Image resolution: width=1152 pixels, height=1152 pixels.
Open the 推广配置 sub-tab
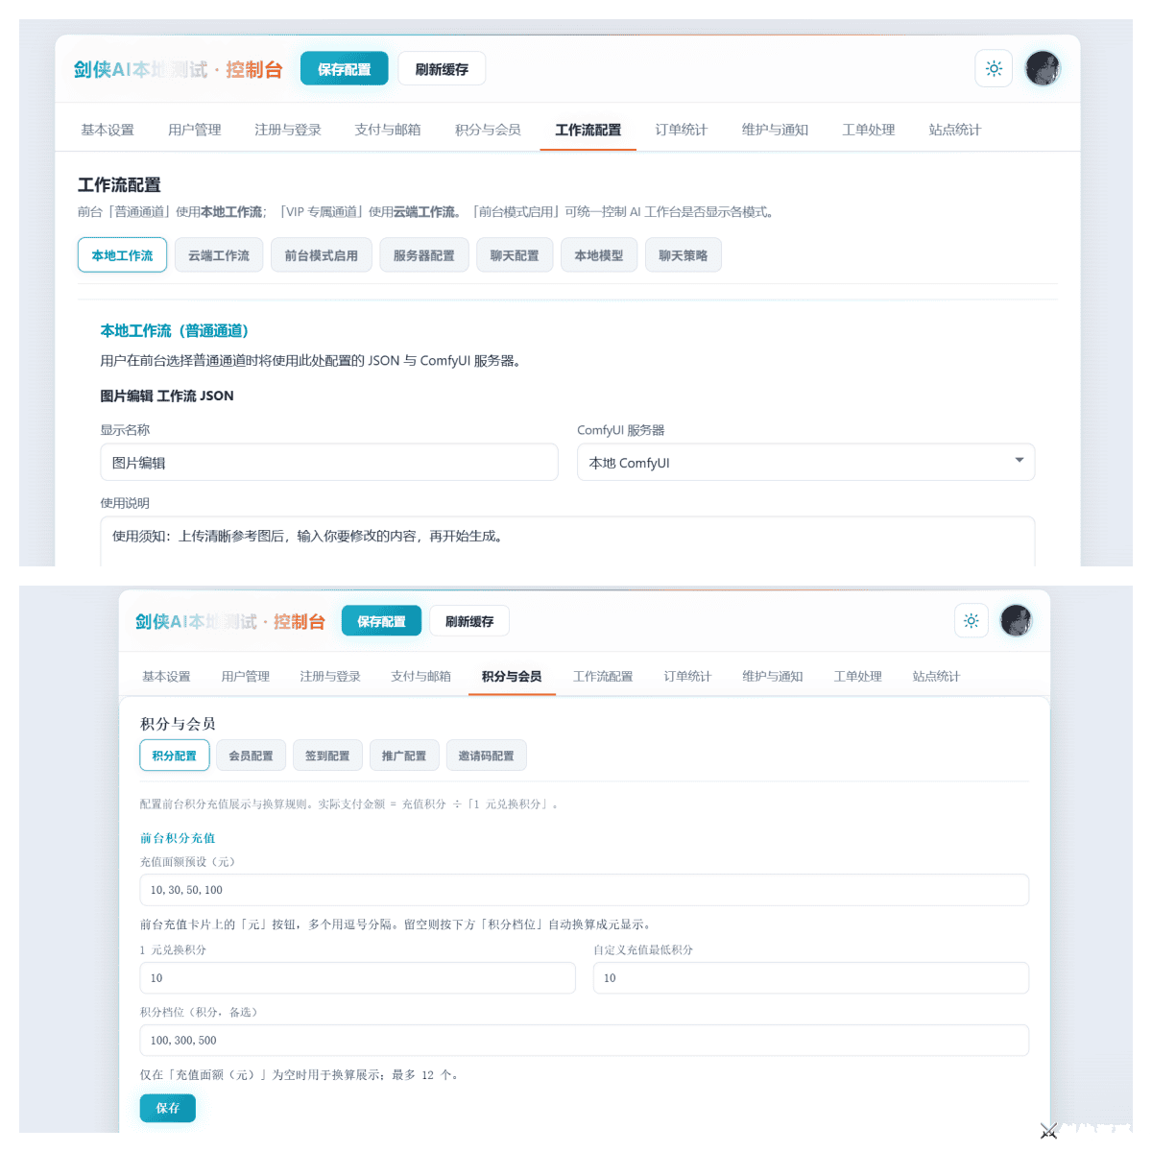point(404,756)
